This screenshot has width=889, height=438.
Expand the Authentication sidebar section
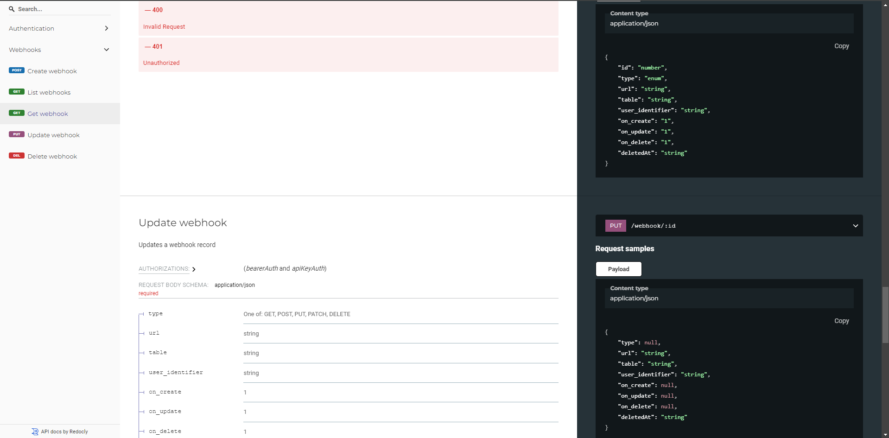click(x=106, y=28)
